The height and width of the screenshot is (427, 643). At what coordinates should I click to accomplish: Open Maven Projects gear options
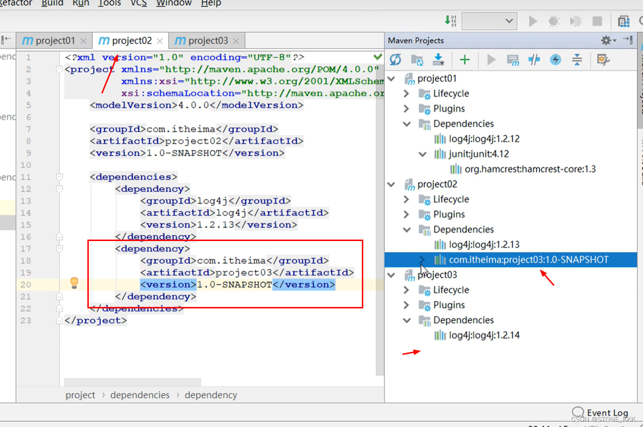[607, 40]
